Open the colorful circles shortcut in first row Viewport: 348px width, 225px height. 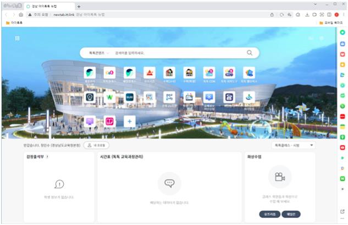[109, 72]
